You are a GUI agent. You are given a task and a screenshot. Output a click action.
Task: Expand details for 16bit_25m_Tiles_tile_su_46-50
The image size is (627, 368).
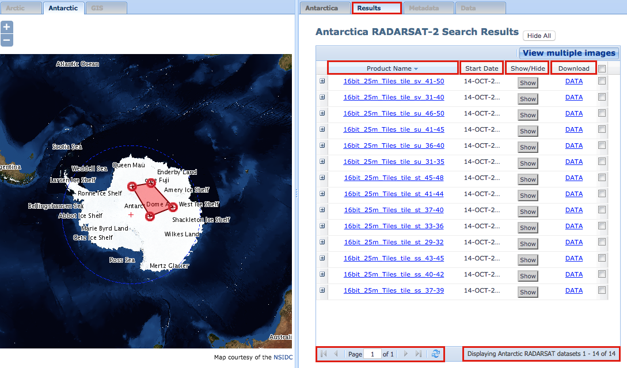pos(322,113)
